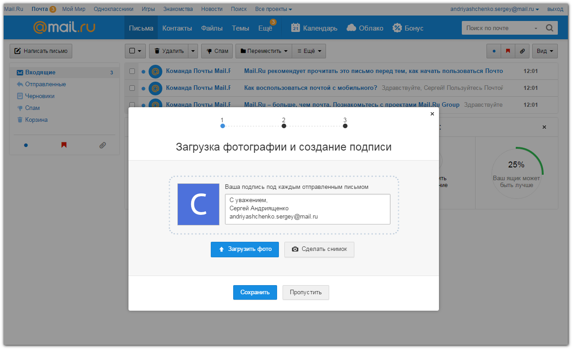Open Одноклассники link in top bar
Viewport: 572px width, 349px height.
(x=113, y=9)
